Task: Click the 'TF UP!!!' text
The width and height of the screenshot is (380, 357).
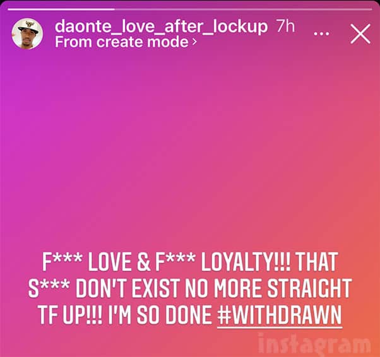Action: [70, 315]
